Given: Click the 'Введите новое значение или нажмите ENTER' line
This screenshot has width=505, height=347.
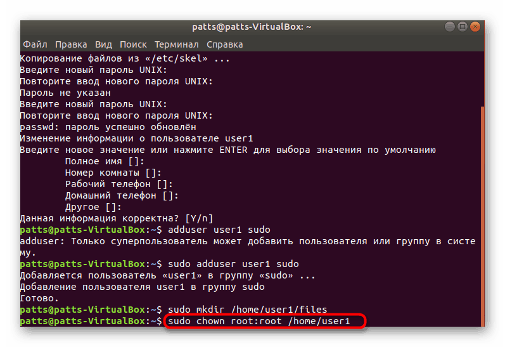Looking at the screenshot, I should (227, 150).
